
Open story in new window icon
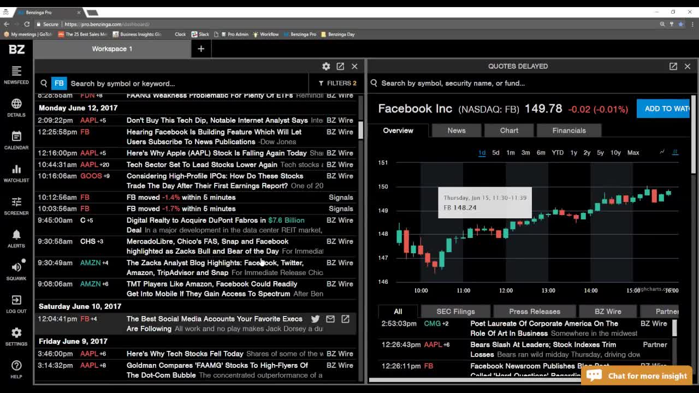tap(345, 319)
